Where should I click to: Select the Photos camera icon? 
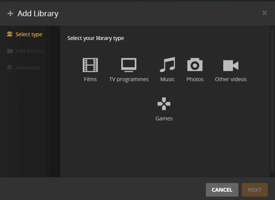195,65
